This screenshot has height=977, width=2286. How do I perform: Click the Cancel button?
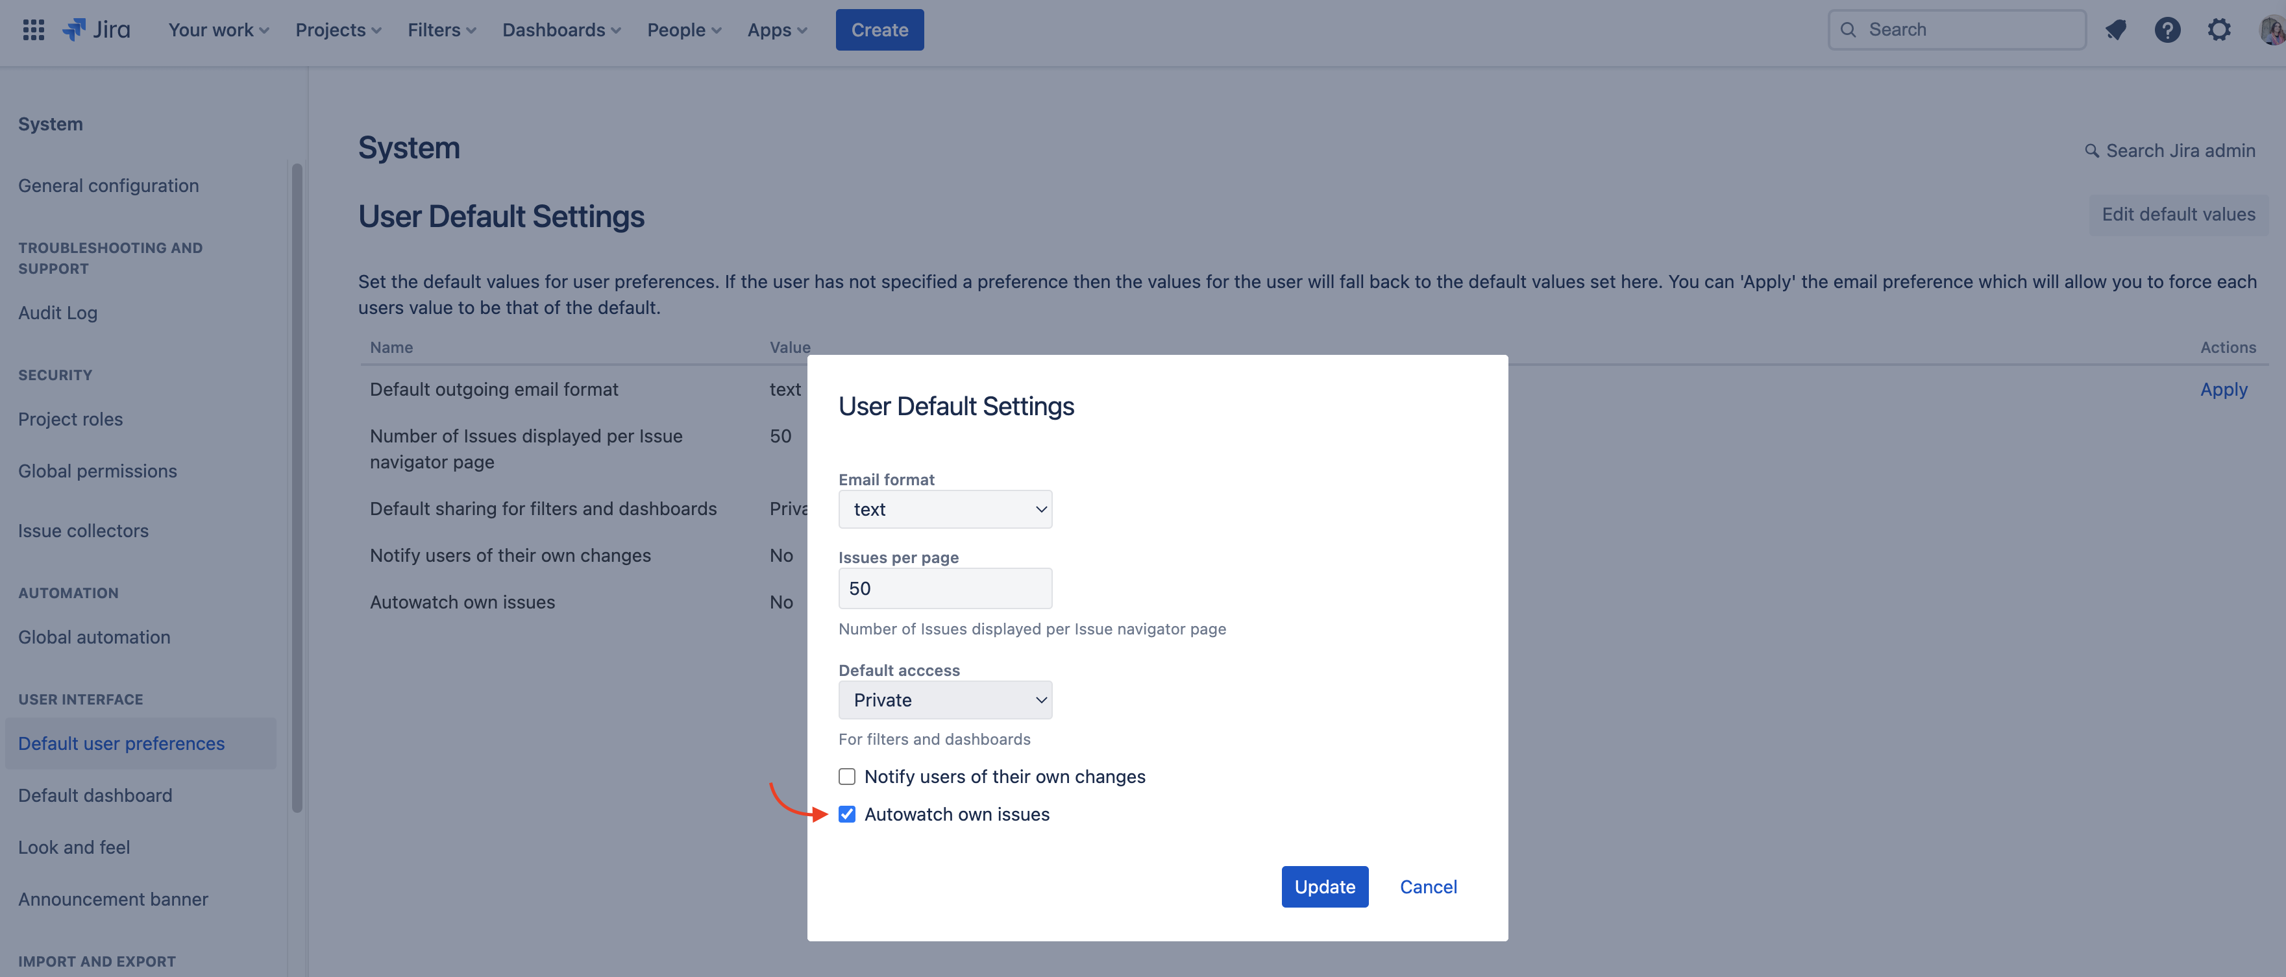(x=1427, y=885)
